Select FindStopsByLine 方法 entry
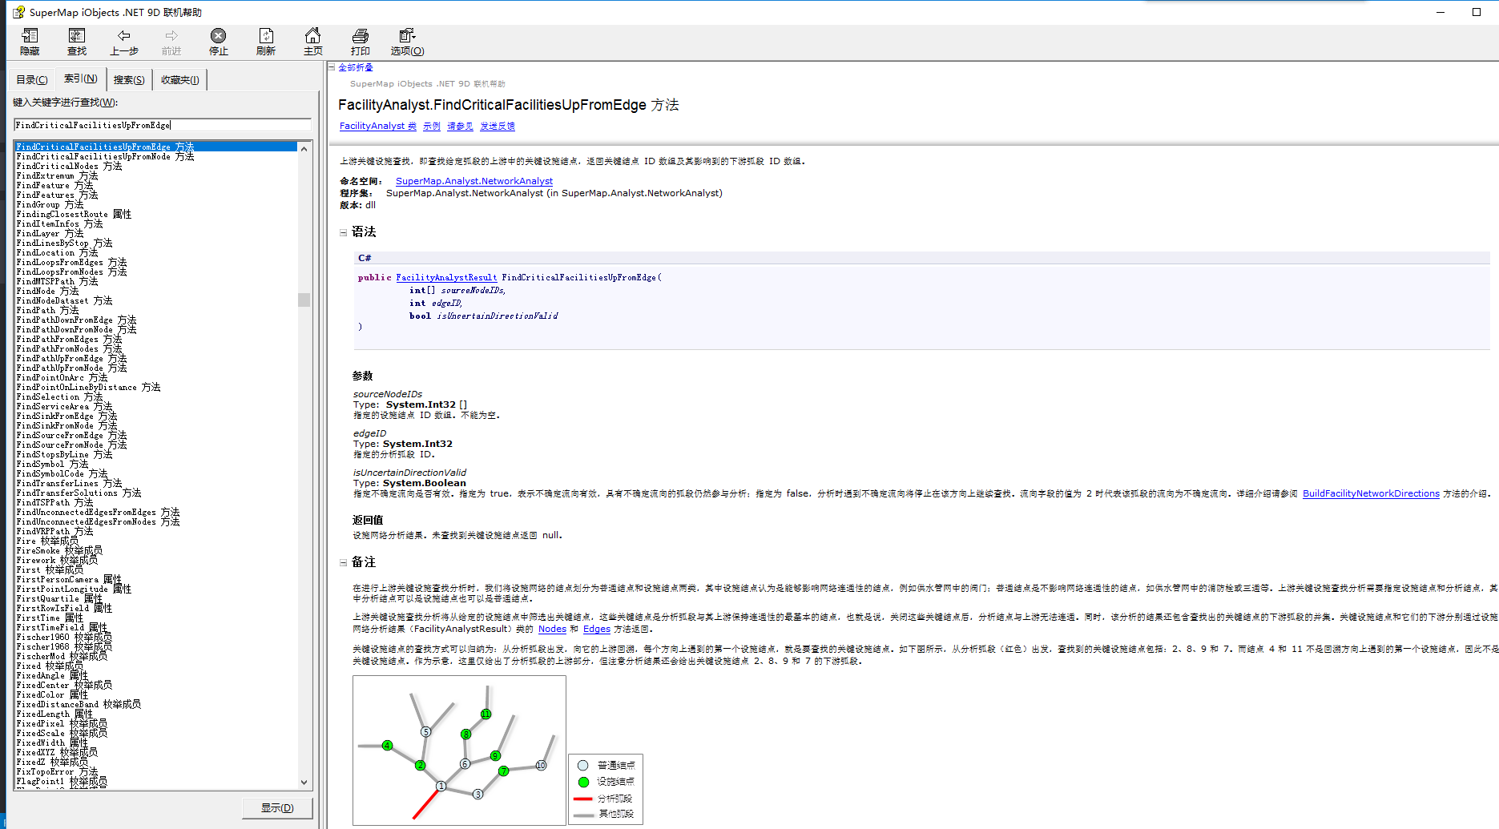 [64, 454]
